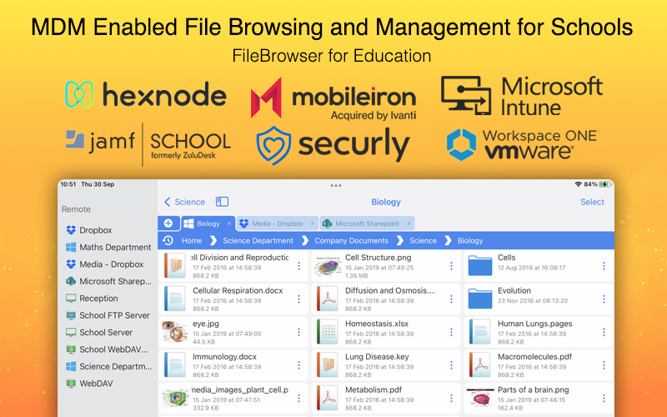667x417 pixels.
Task: Open more options for Diffusion and Osmosis
Action: click(451, 299)
